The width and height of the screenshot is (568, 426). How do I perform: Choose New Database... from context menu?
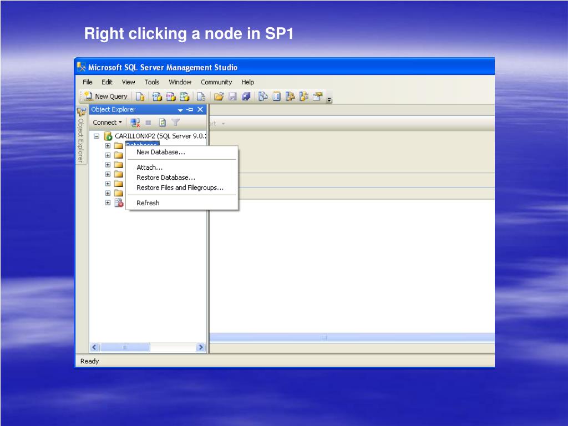coord(182,152)
